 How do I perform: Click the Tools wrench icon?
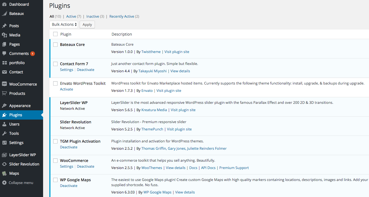pyautogui.click(x=4, y=133)
